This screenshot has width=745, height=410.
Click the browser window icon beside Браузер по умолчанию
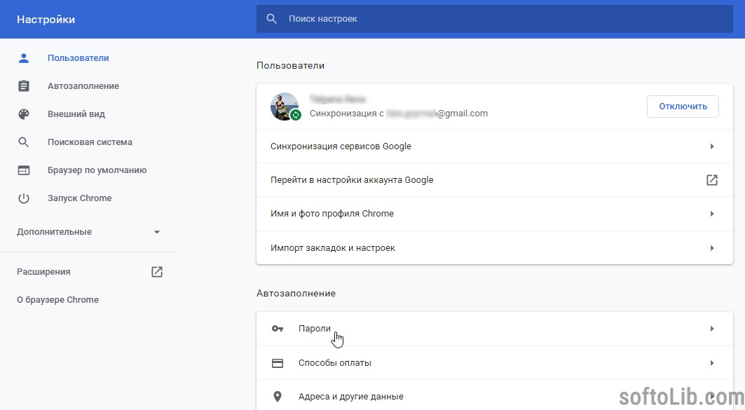[23, 170]
